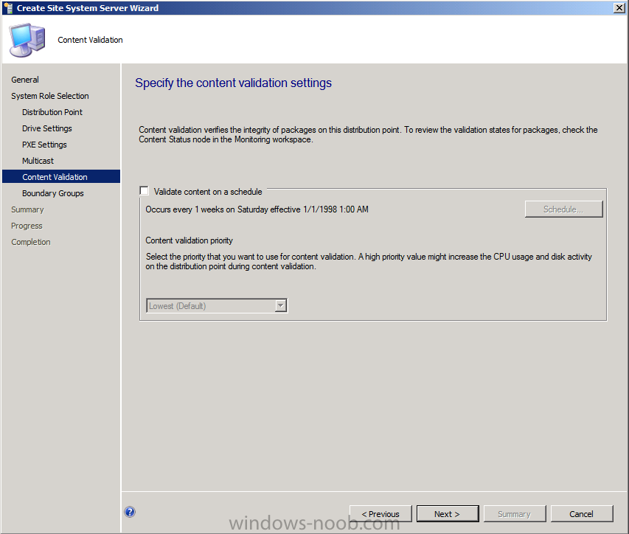Click the Summary button at bottom
The width and height of the screenshot is (629, 534).
514,513
